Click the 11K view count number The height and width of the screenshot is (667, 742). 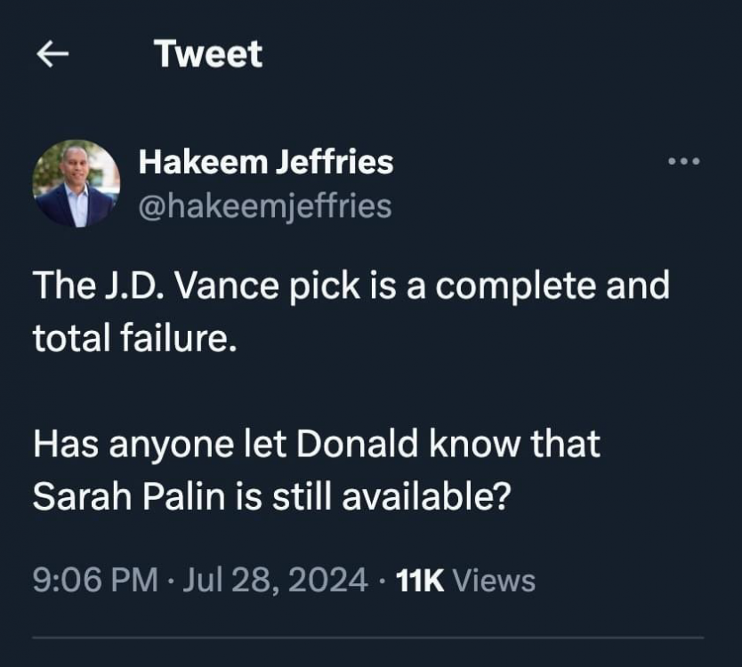419,581
